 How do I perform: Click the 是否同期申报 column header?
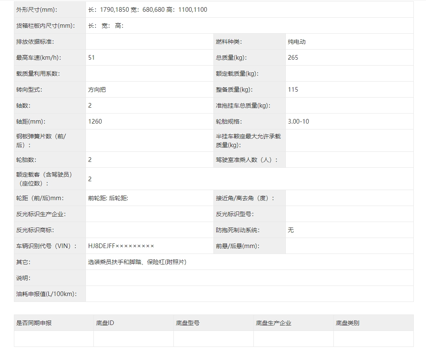click(34, 323)
